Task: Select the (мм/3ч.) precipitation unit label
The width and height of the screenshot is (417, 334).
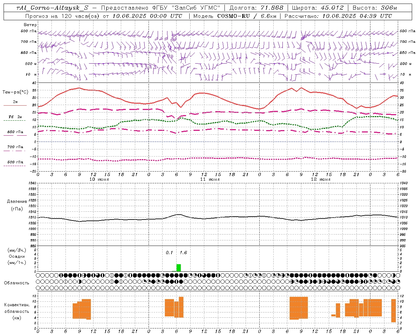Action: (x=17, y=250)
